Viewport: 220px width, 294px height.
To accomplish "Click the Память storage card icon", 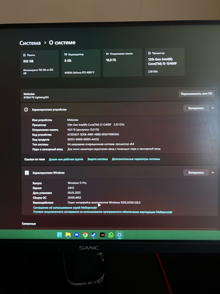I will click(24, 55).
